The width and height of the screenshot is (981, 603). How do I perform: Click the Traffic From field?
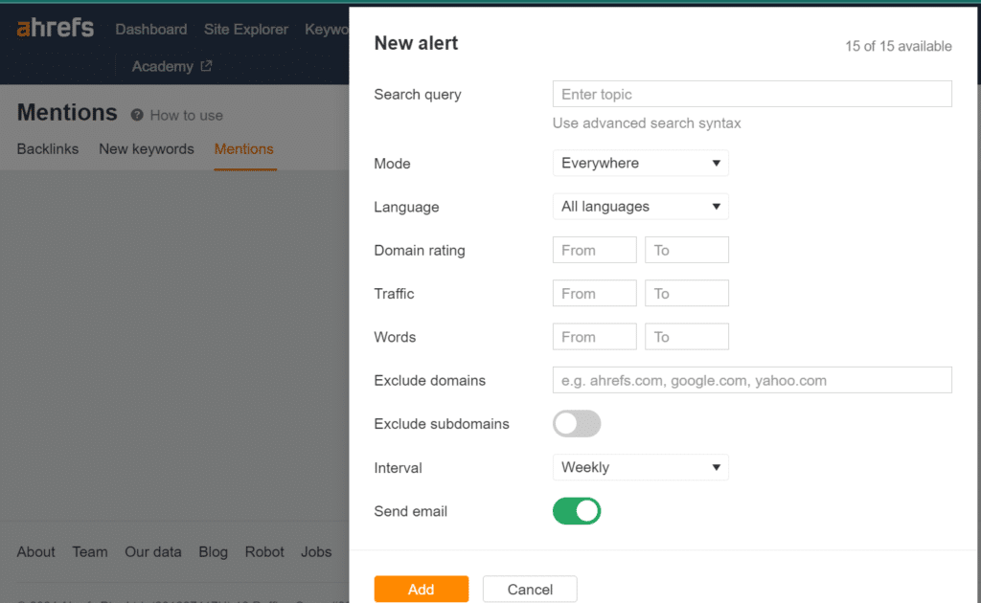click(x=594, y=293)
